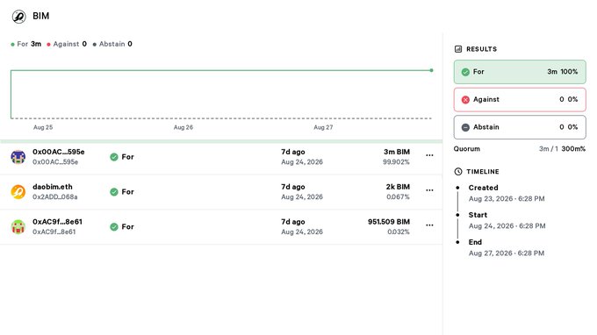Screen dimensions: 597x335
Task: Open voter name 0xAC9f...8e61
Action: click(57, 222)
